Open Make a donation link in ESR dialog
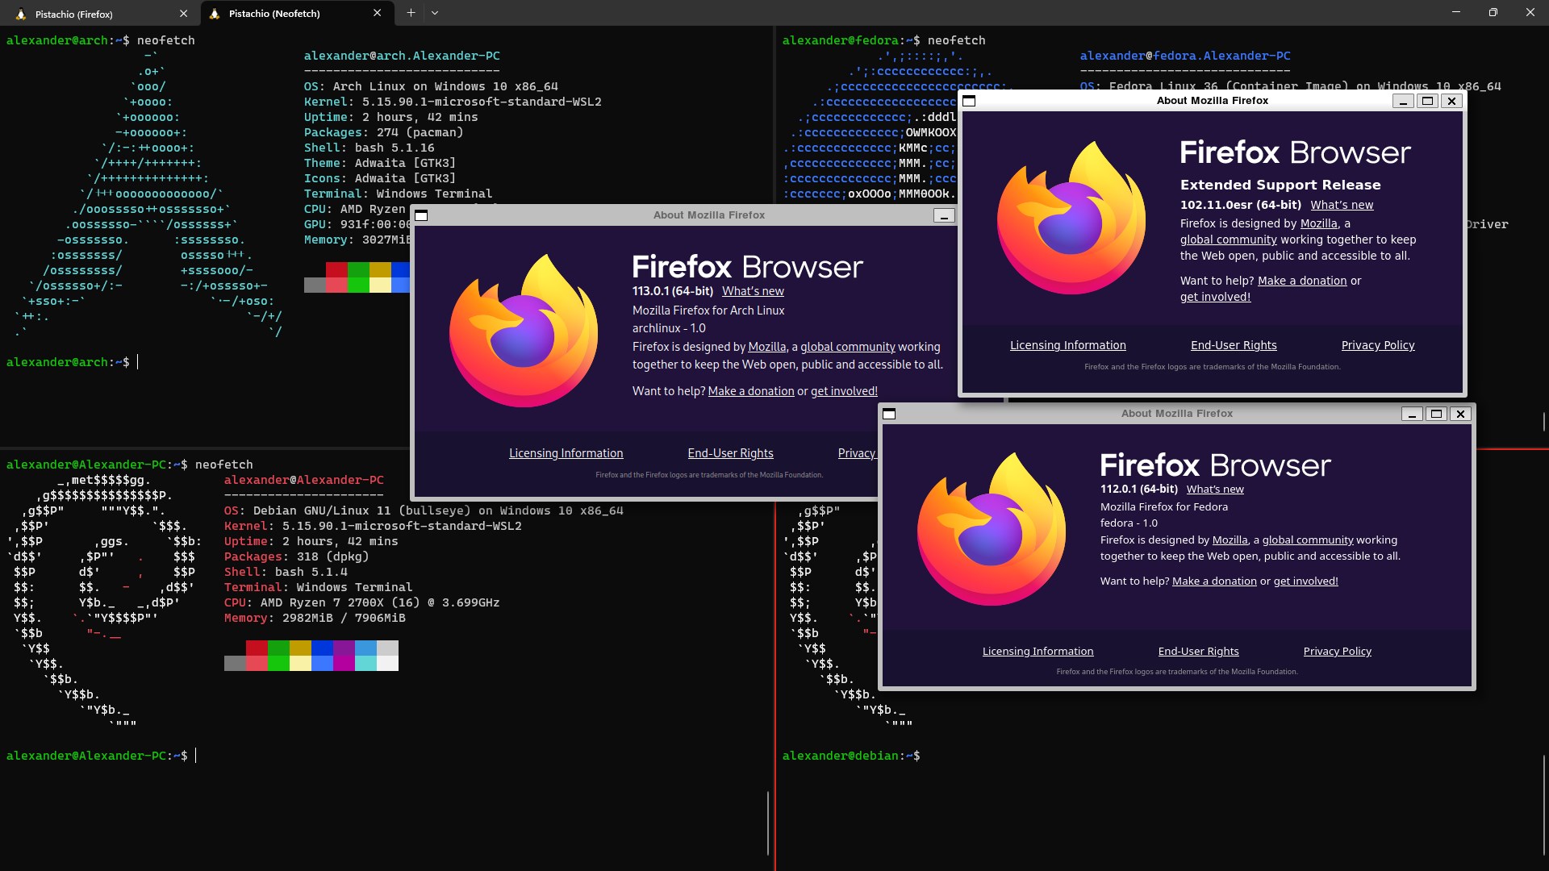 (1301, 281)
